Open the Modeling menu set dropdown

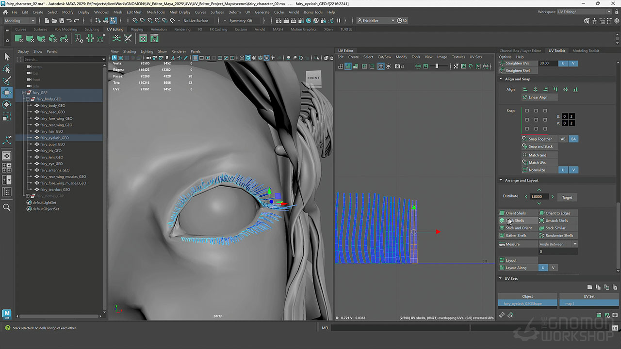(x=19, y=21)
